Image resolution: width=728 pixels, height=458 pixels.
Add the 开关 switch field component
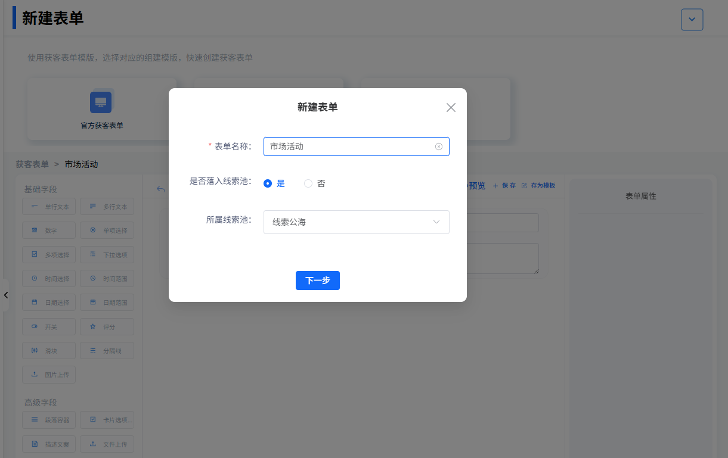[49, 327]
